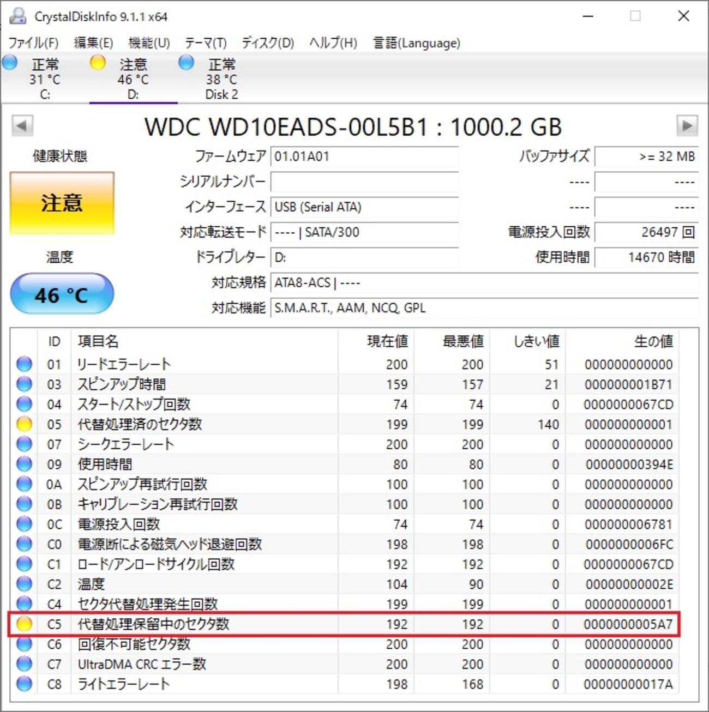
Task: Click status orb for ID 04 スタート/ストップ回数
Action: (x=24, y=404)
